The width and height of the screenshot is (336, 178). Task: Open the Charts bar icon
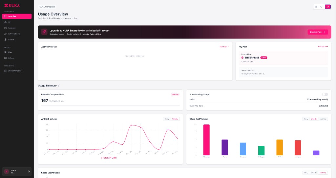point(5,39)
